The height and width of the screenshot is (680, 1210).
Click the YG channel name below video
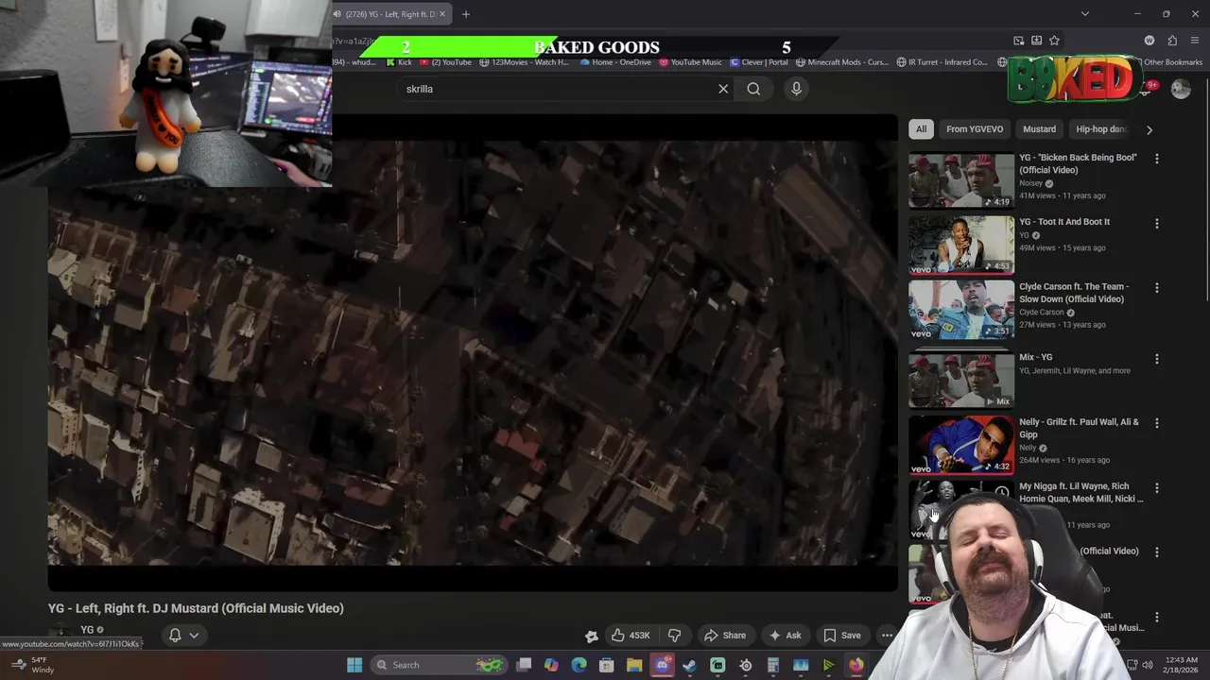click(87, 630)
